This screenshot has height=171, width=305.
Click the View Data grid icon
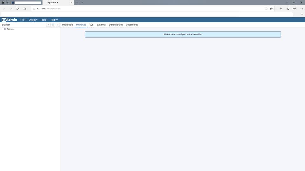[x=53, y=25]
